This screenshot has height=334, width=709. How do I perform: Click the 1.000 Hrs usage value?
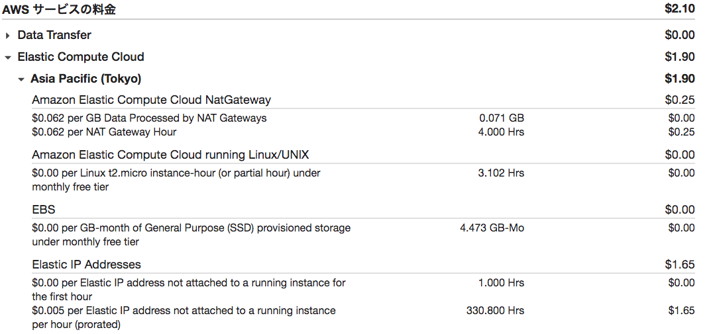pyautogui.click(x=501, y=283)
